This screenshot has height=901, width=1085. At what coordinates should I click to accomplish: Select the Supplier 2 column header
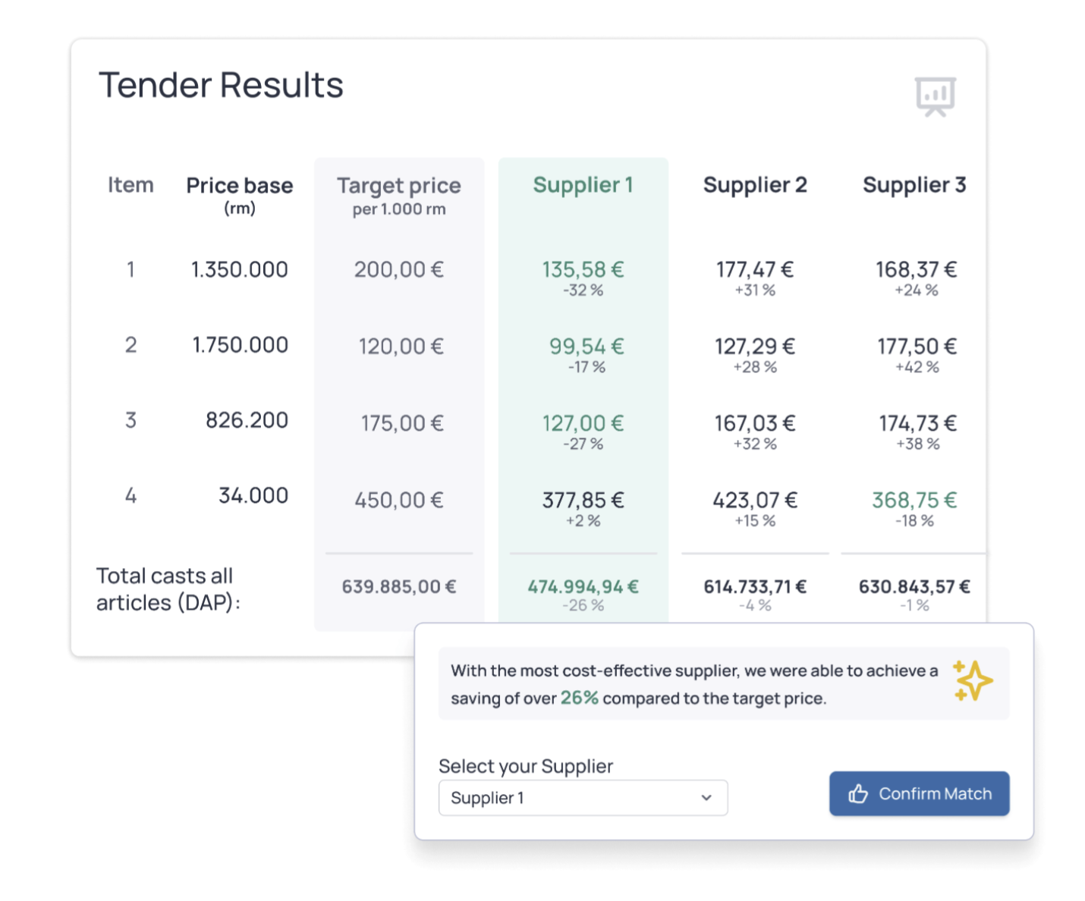pyautogui.click(x=755, y=185)
